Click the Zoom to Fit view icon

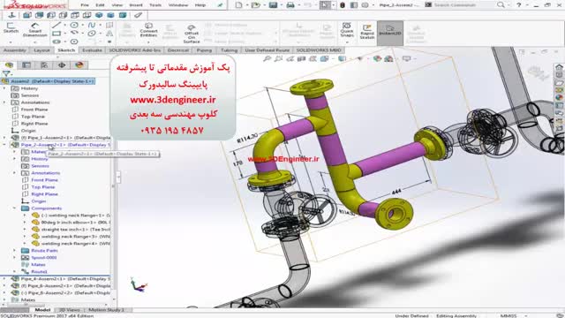(267, 58)
